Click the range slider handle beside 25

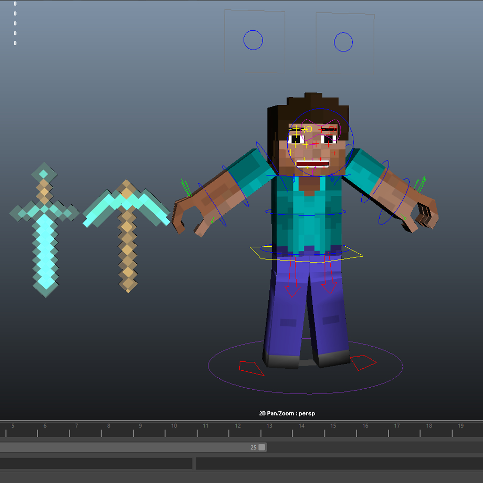[x=262, y=447]
